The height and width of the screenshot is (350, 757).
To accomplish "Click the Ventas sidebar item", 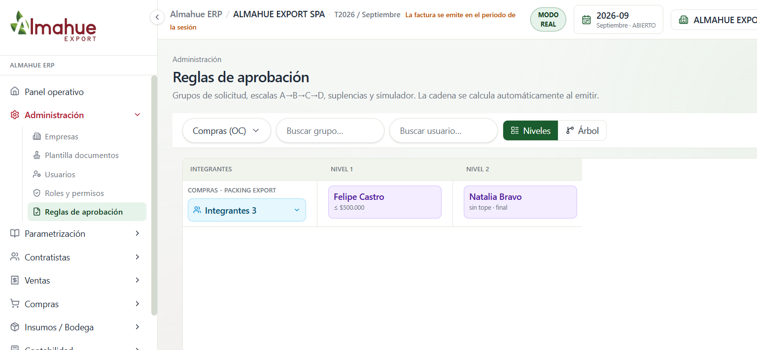I will click(x=75, y=280).
